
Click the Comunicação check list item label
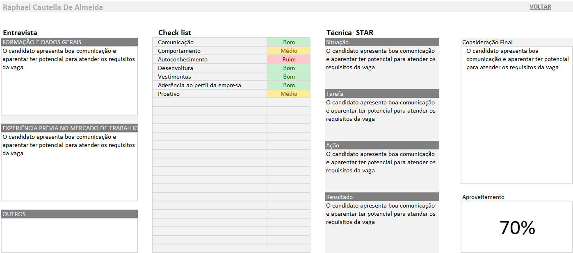176,42
